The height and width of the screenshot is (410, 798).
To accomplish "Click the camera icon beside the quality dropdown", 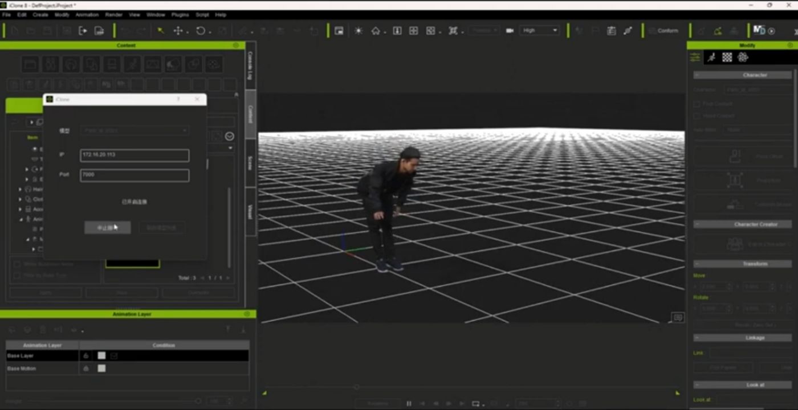I will pos(510,31).
